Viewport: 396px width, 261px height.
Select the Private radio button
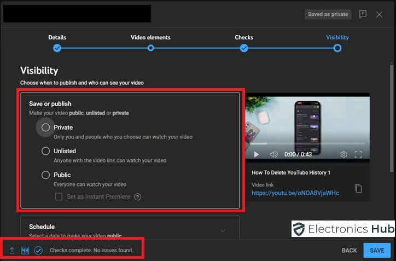[x=46, y=127]
